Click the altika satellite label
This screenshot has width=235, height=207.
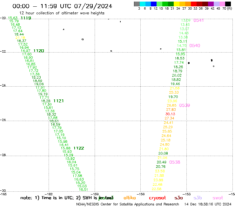click(130, 198)
